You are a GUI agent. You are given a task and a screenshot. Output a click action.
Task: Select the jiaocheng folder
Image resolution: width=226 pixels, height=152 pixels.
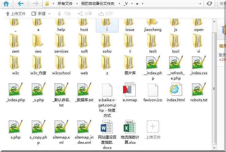coord(153,25)
